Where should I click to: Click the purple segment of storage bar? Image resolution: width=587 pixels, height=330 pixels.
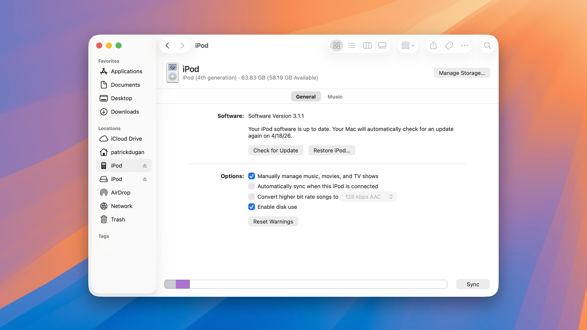(183, 284)
